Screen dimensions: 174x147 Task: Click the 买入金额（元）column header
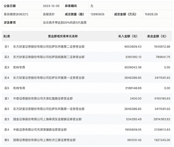(128, 36)
